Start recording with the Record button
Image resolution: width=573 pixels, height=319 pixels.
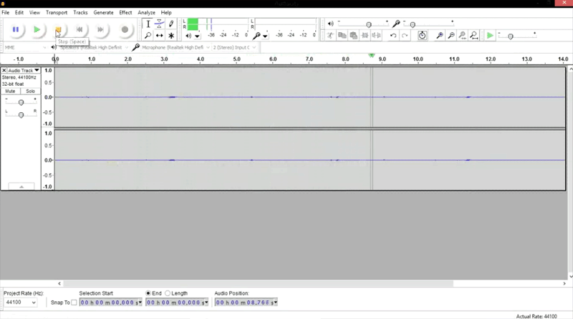click(125, 29)
